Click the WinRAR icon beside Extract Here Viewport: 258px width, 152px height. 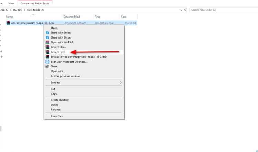coord(47,52)
